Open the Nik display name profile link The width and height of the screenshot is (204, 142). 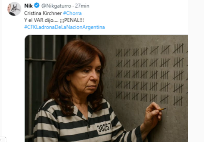tap(28, 6)
